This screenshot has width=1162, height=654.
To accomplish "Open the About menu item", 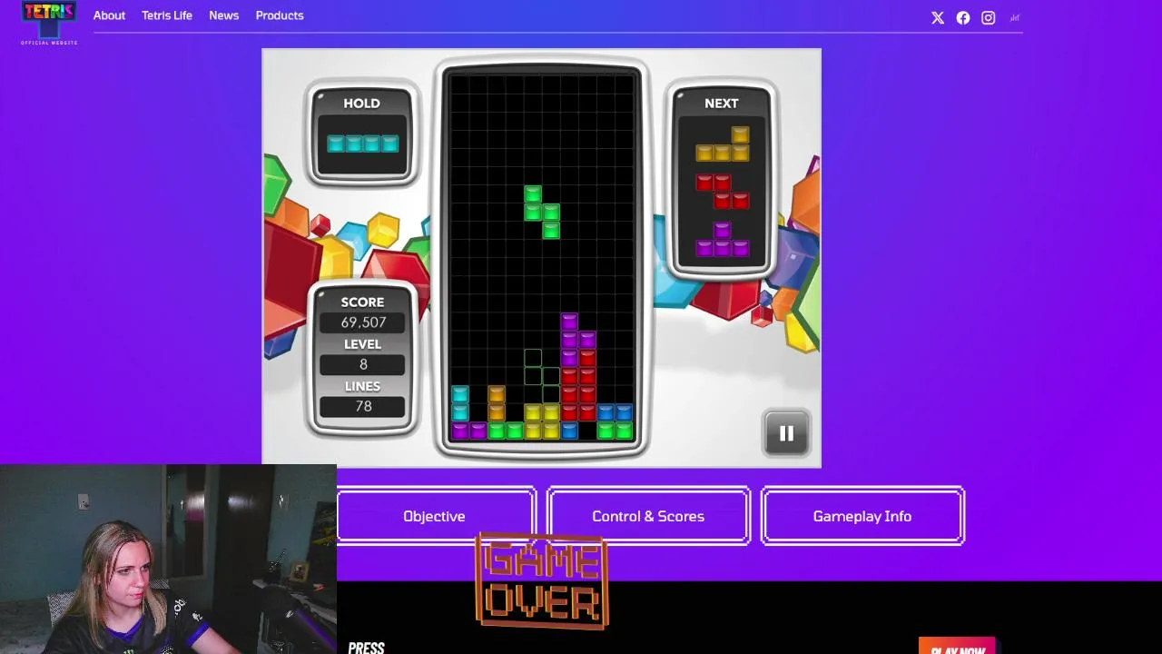I will (x=109, y=15).
